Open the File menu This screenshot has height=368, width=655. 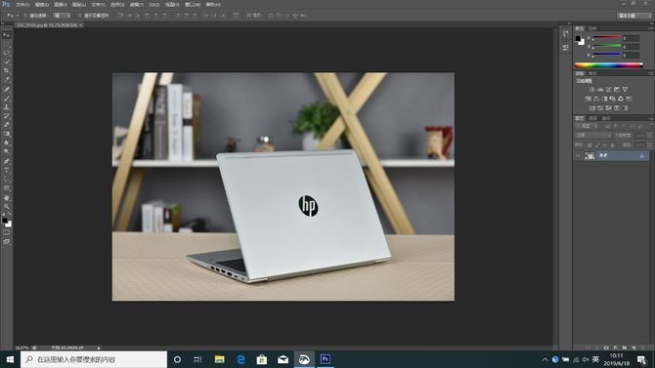(x=22, y=5)
